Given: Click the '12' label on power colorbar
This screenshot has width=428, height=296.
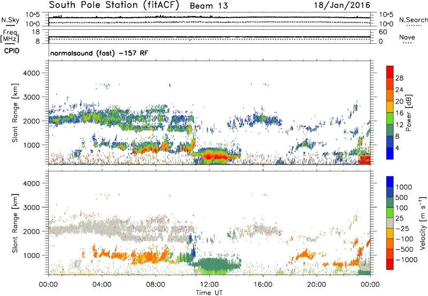Looking at the screenshot, I should tap(399, 125).
